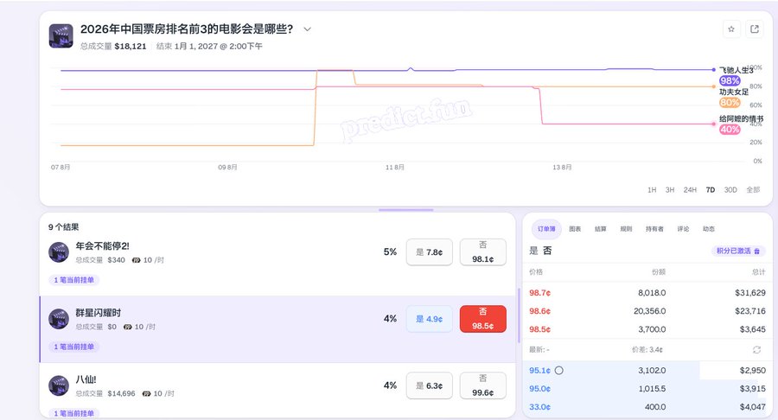Open the 结算 tab
The width and height of the screenshot is (778, 420).
pos(601,229)
